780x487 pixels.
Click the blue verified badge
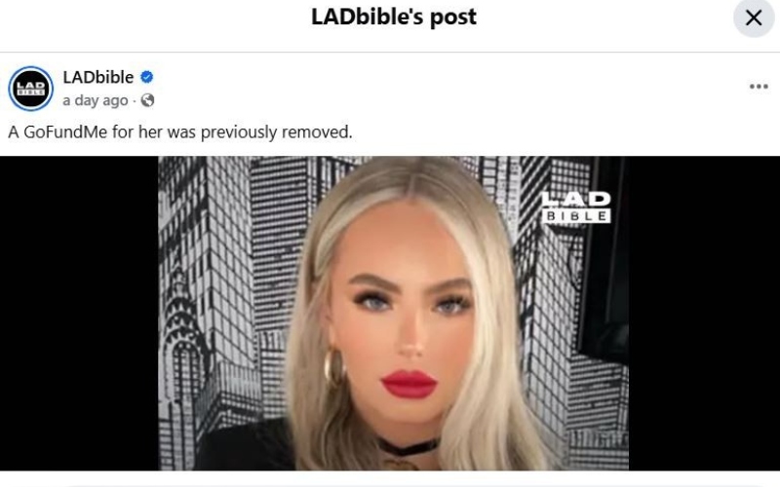point(147,77)
